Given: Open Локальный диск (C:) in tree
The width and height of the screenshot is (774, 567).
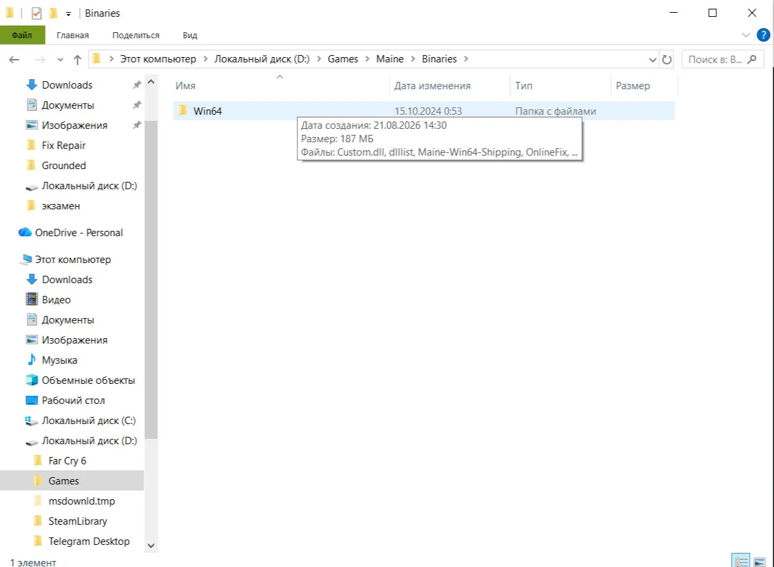Looking at the screenshot, I should tap(89, 421).
